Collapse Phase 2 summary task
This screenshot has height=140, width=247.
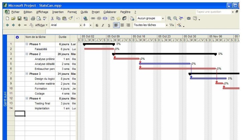pos(27,54)
